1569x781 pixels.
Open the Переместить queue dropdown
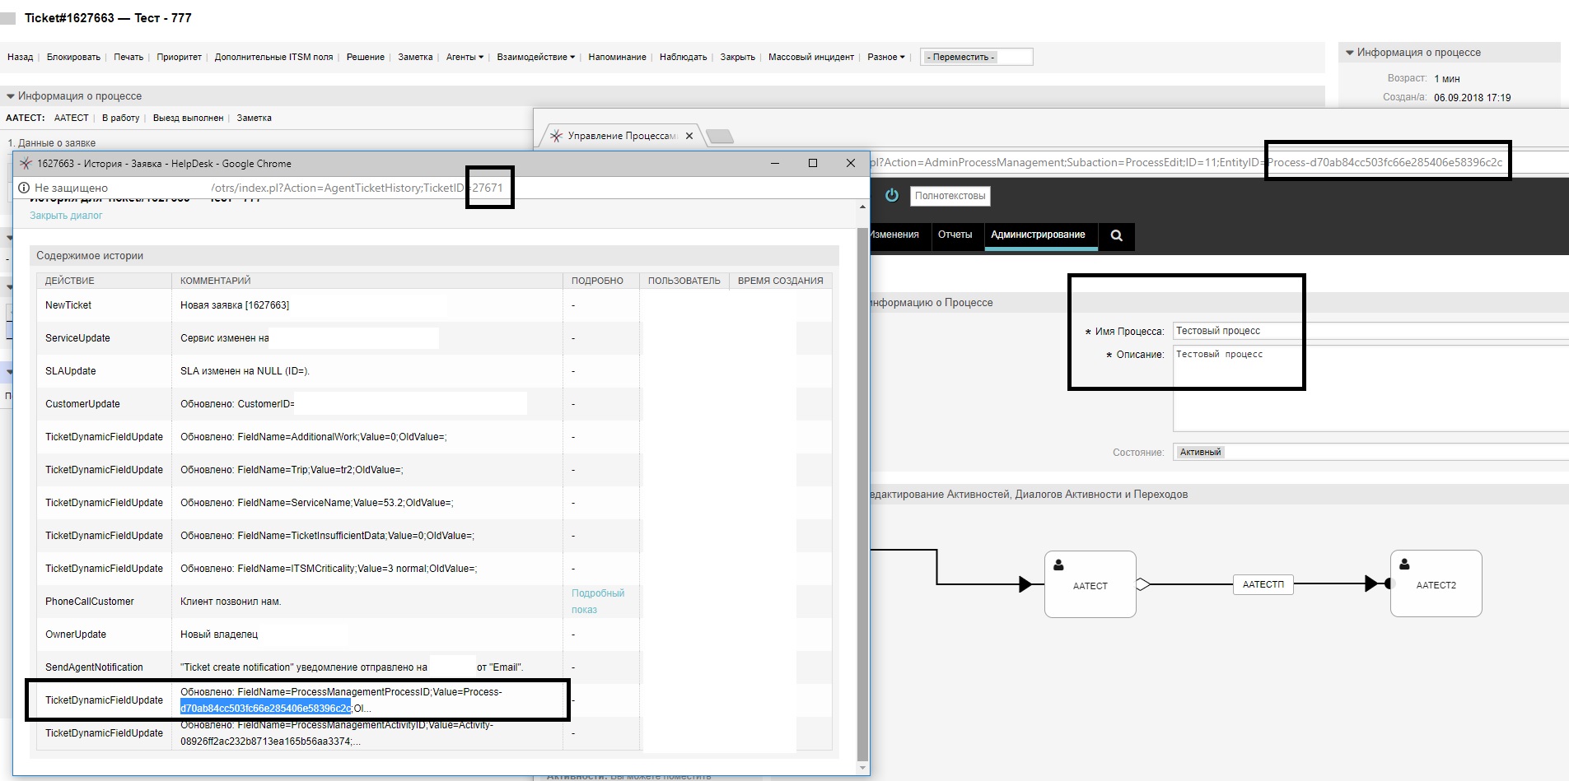click(977, 57)
